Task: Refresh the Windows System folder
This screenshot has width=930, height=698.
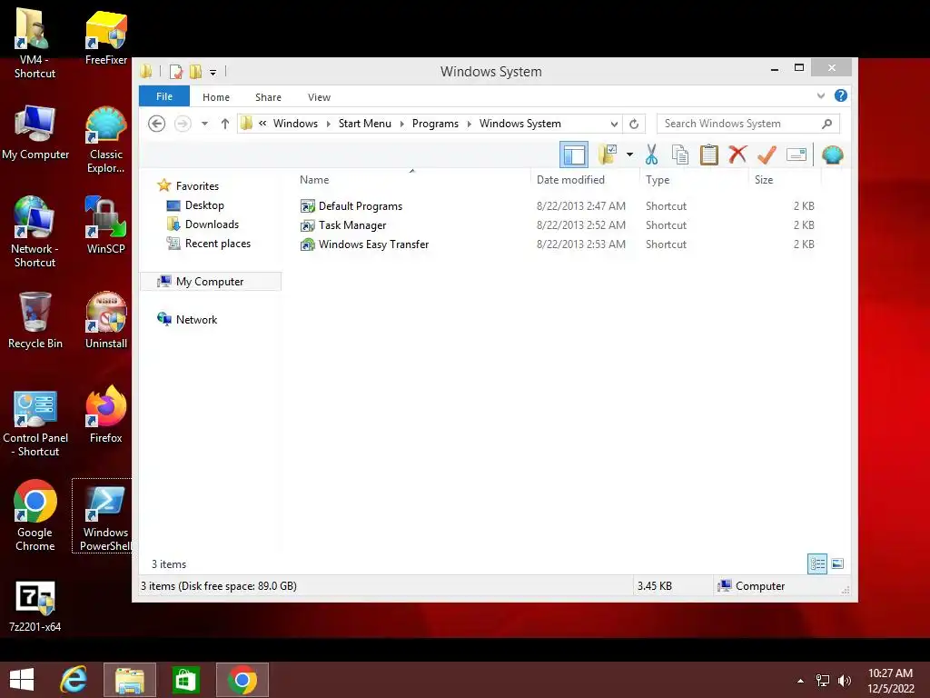Action: click(x=633, y=124)
